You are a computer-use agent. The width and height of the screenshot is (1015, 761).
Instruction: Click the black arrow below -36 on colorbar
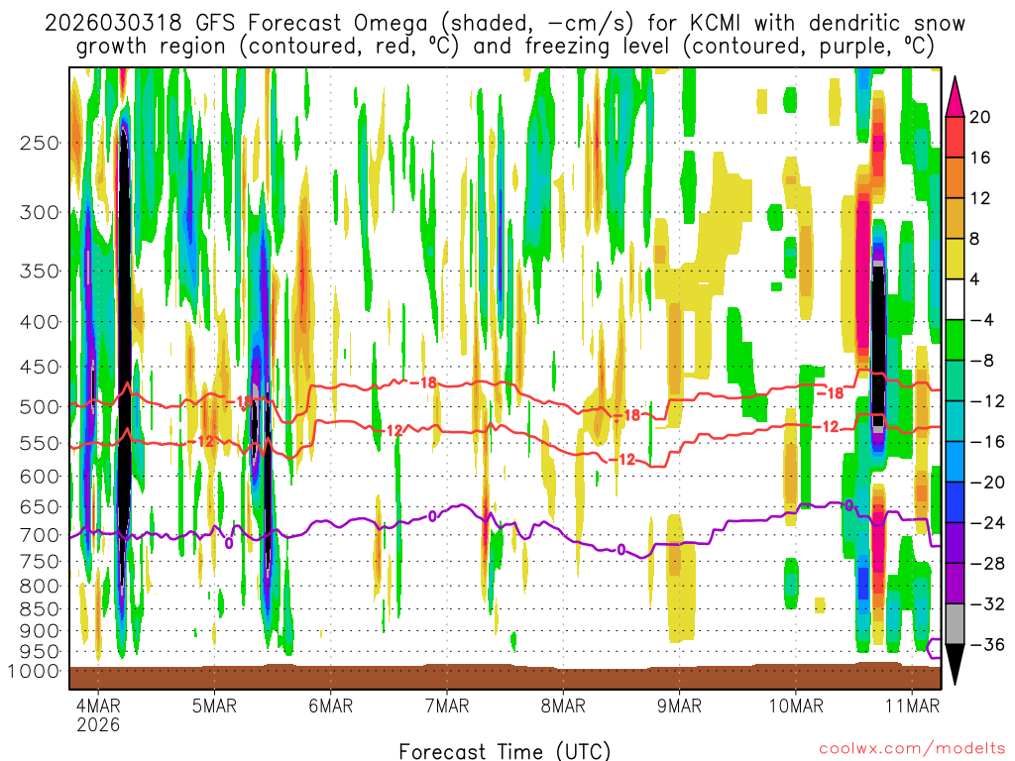pyautogui.click(x=955, y=664)
